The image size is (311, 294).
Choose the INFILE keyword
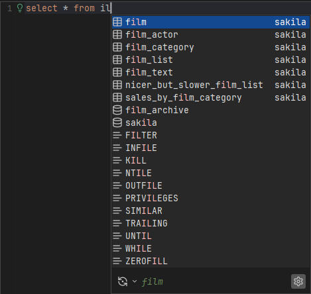coord(211,148)
